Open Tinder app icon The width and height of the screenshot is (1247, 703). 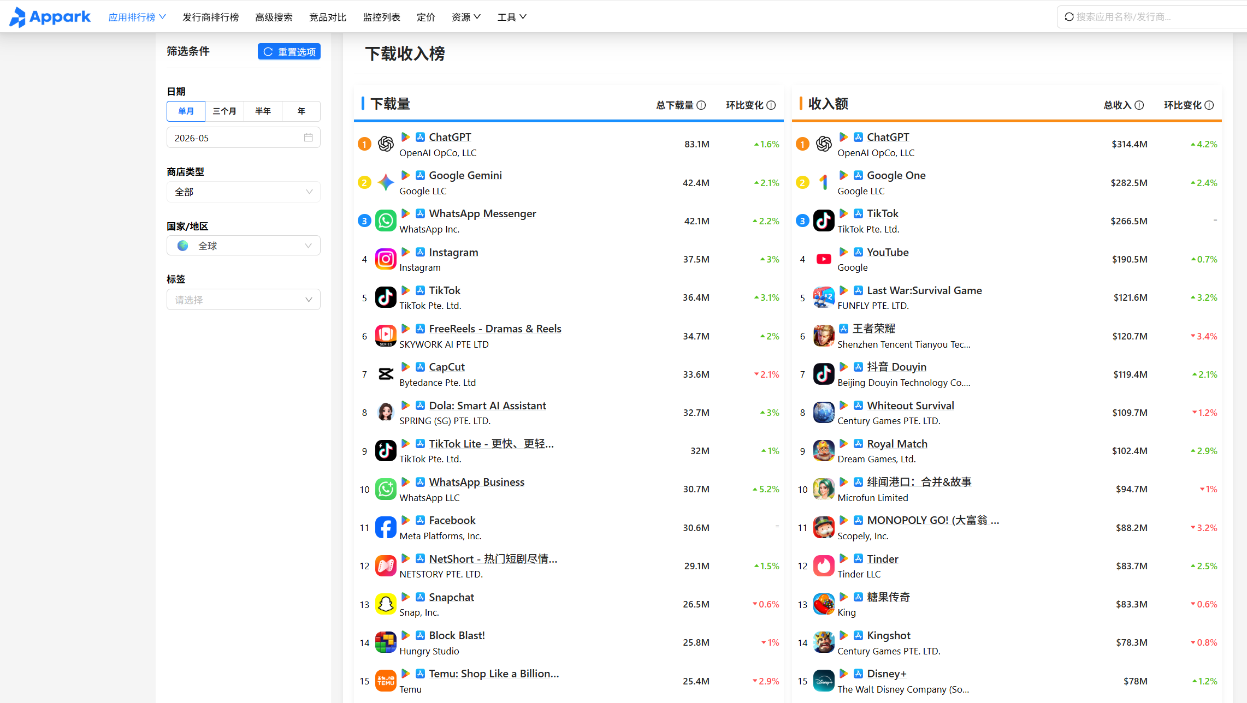824,566
